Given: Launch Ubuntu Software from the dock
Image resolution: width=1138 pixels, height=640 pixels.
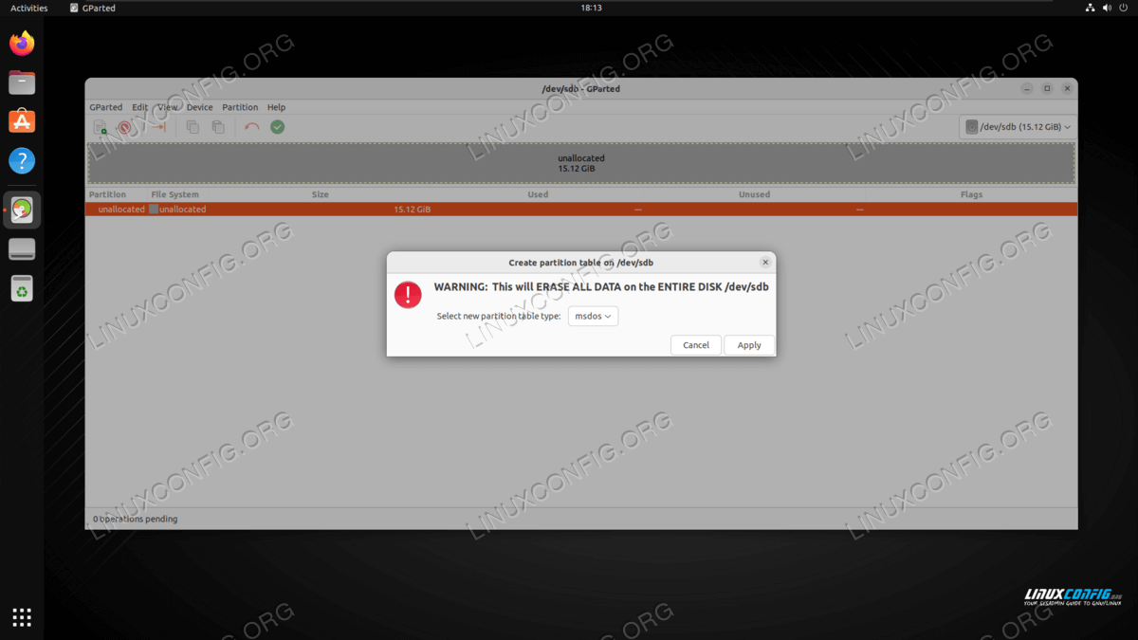Looking at the screenshot, I should [22, 121].
